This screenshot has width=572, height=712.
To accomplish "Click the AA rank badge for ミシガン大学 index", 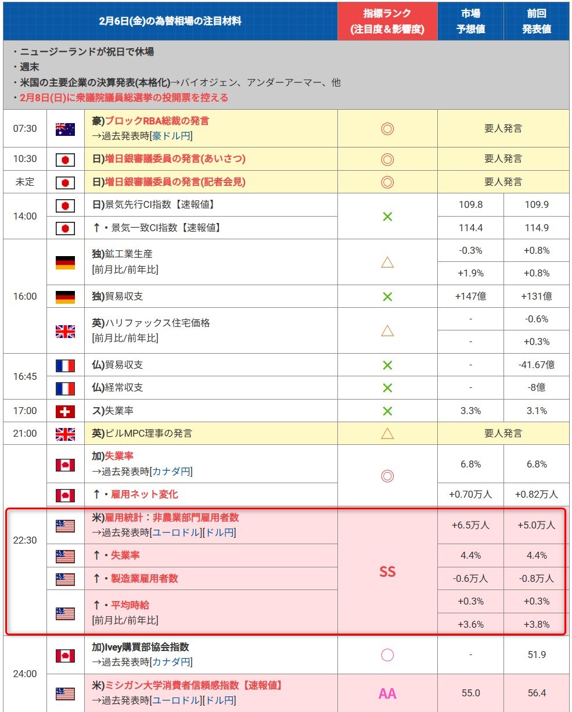I will pos(387,693).
